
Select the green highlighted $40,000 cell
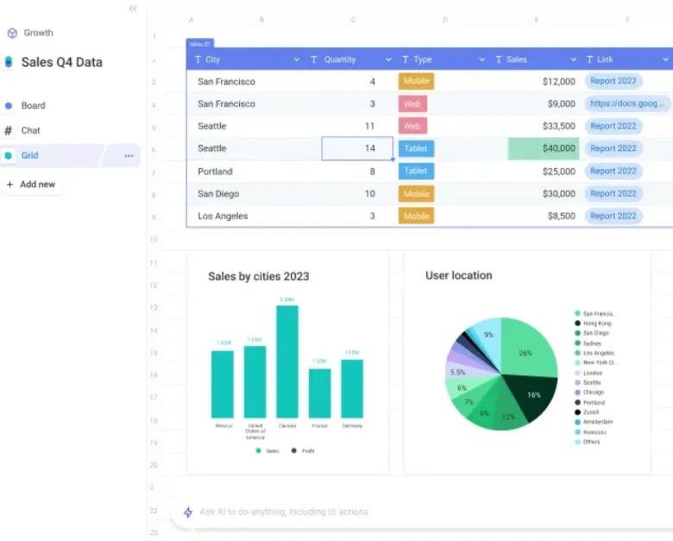point(544,148)
